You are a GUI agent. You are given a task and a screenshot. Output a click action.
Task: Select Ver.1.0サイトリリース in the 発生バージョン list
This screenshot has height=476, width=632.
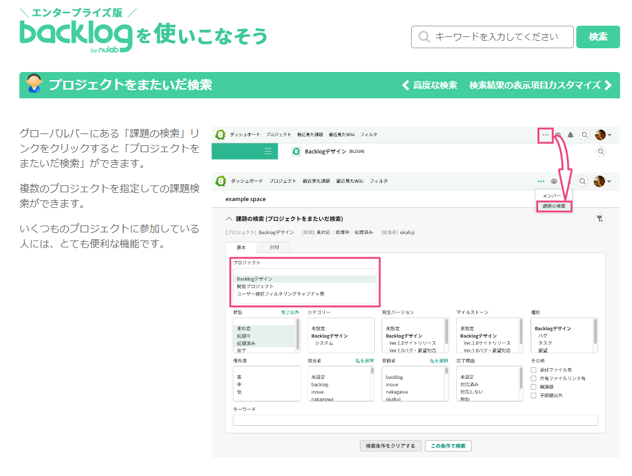pos(412,343)
